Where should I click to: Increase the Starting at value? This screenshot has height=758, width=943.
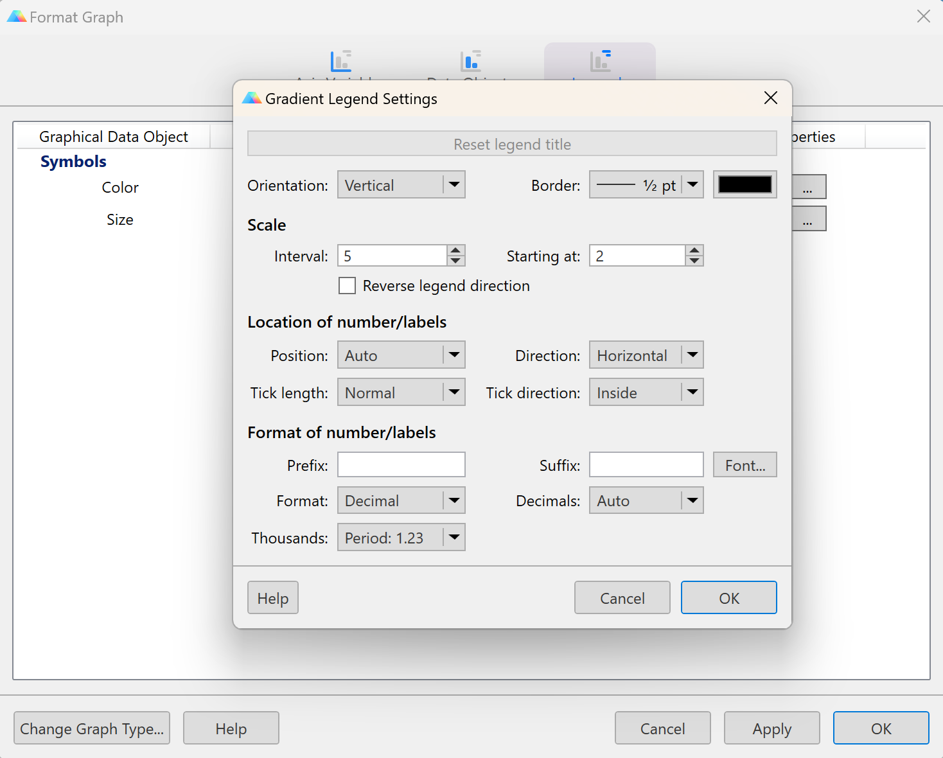694,251
